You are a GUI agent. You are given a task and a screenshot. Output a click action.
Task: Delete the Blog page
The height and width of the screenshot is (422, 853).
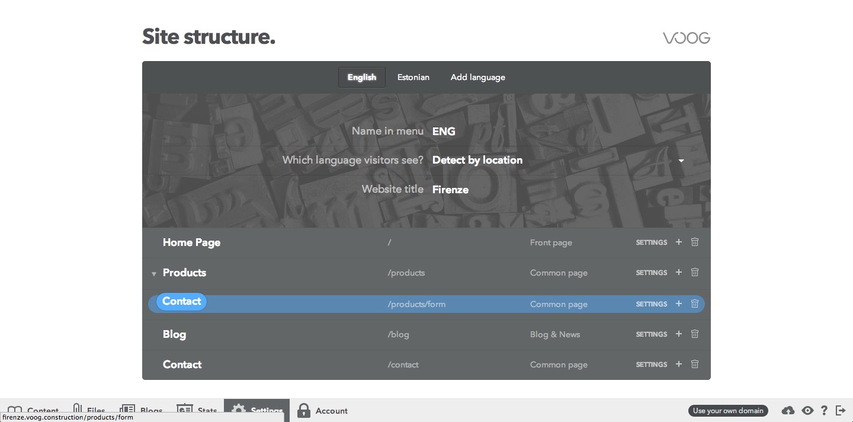[695, 334]
